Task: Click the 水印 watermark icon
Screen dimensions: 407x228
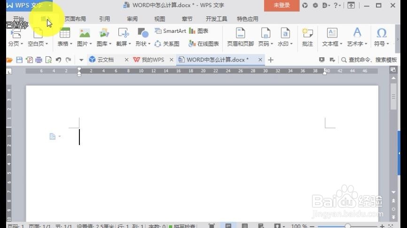Action: tap(285, 33)
